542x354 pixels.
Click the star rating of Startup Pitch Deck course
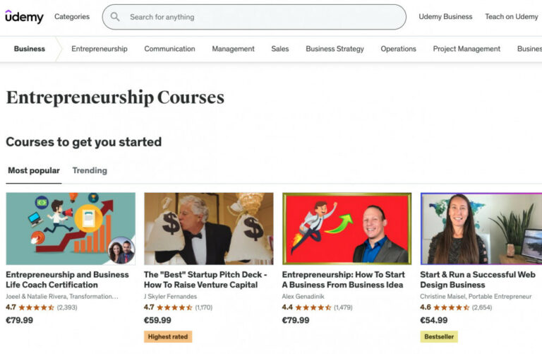175,307
